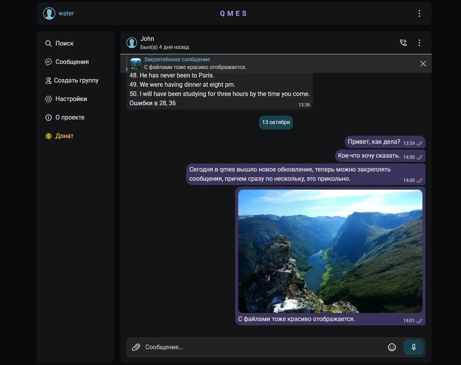Viewport: 461px width, 365px height.
Task: Click the 14:01 timestamp on the photo message
Action: coord(409,321)
